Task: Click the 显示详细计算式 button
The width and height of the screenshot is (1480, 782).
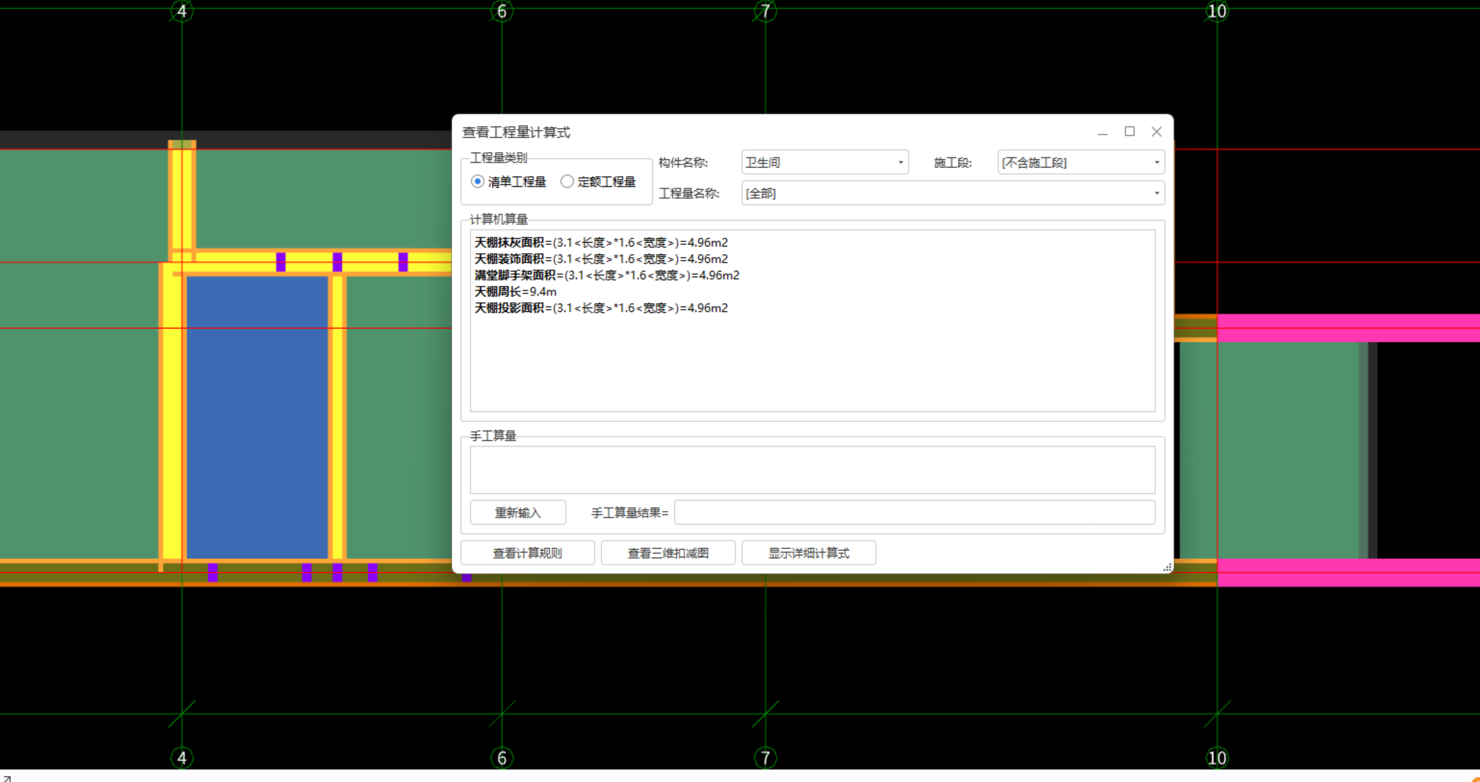Action: pos(809,553)
